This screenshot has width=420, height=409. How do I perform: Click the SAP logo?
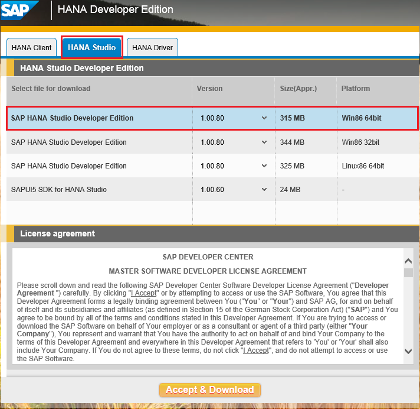[19, 10]
